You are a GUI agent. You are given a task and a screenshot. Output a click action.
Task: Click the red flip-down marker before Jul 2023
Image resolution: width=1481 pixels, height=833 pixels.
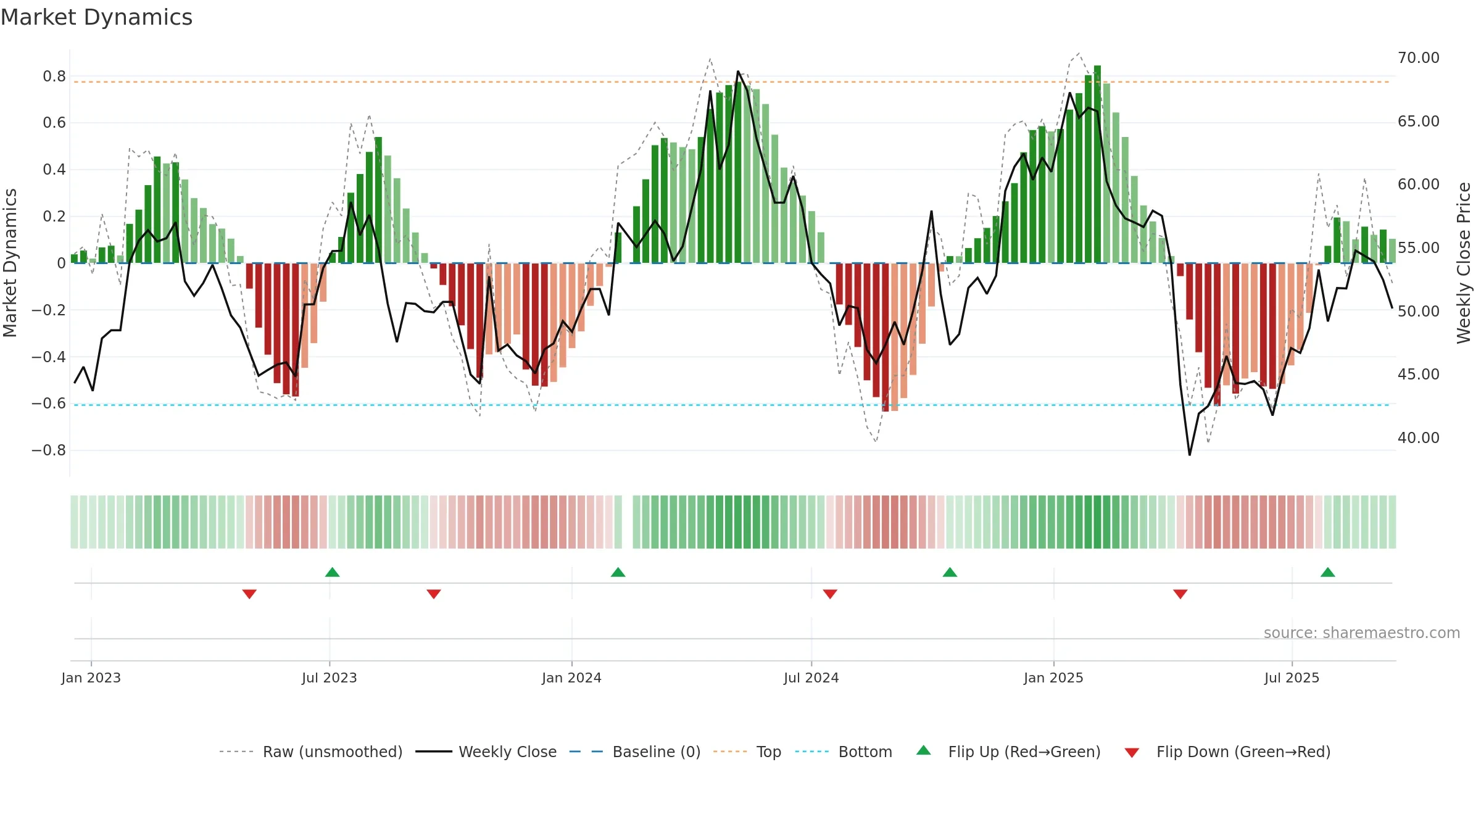[x=249, y=594]
